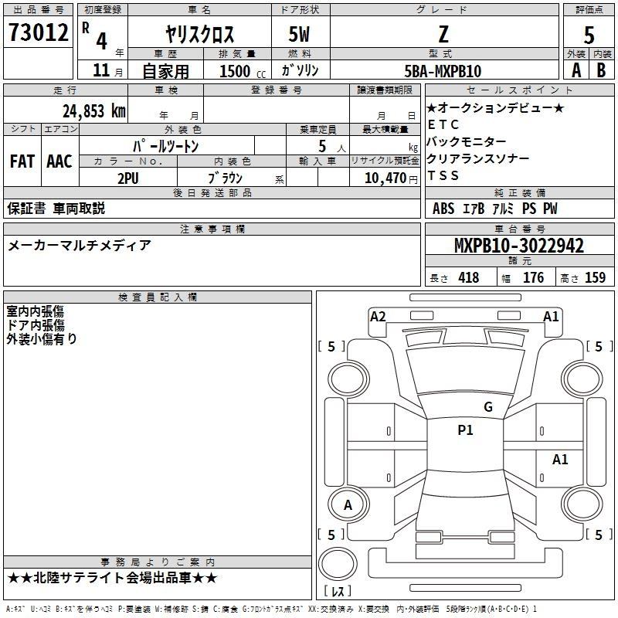Click the chassis number MXPB10-3022942
This screenshot has width=618, height=618.
click(518, 246)
